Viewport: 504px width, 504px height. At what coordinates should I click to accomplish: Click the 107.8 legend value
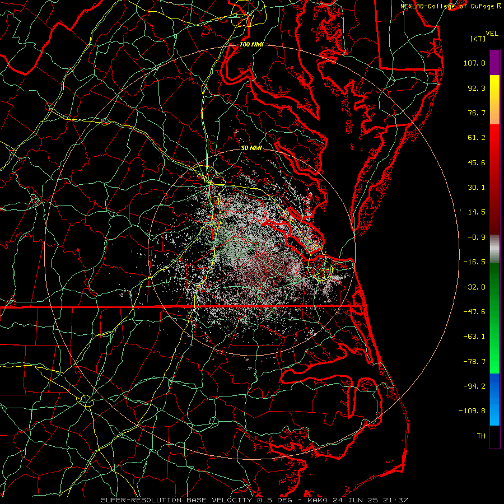coord(474,63)
